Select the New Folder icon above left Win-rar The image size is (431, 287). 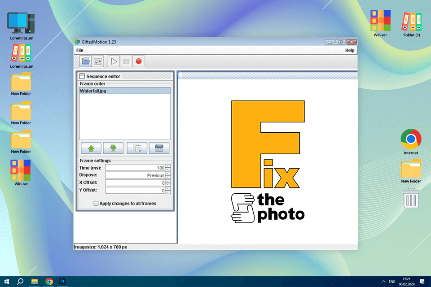tap(21, 142)
